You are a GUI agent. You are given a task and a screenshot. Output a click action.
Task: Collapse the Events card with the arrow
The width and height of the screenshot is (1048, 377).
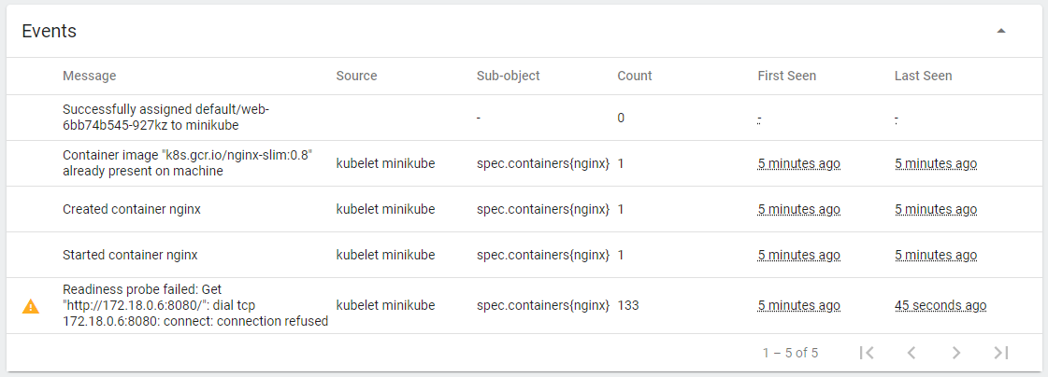click(x=1000, y=31)
